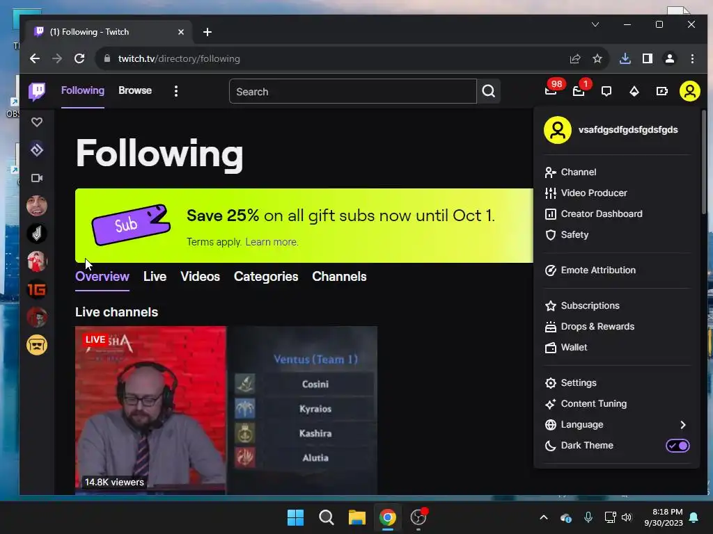Image resolution: width=713 pixels, height=534 pixels.
Task: Click OBS Studio taskbar icon
Action: click(418, 517)
